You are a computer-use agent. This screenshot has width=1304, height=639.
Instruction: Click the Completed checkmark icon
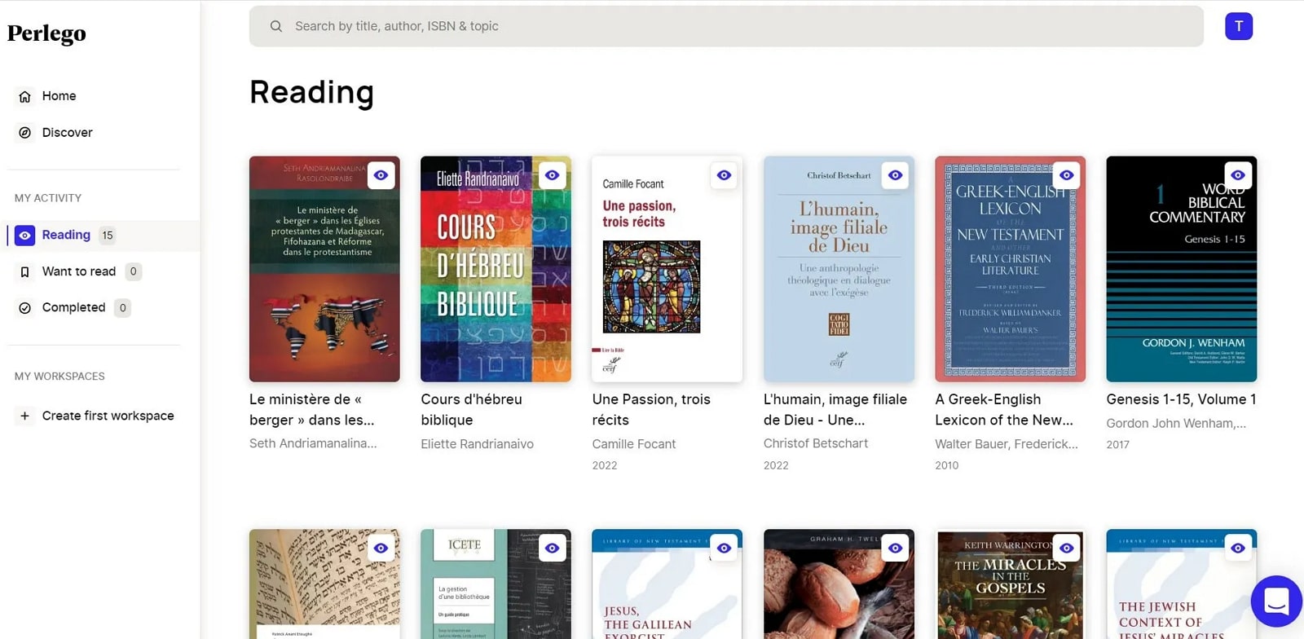25,307
